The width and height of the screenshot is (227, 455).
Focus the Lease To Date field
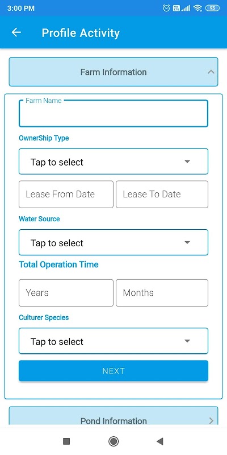162,194
